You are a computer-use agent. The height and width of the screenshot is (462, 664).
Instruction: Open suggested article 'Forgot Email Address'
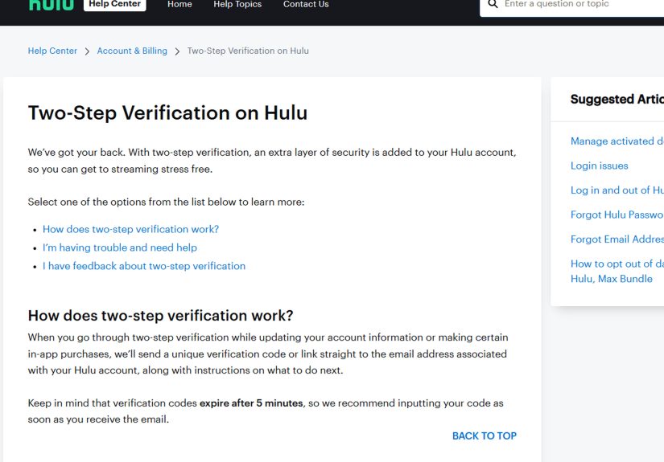tap(617, 239)
